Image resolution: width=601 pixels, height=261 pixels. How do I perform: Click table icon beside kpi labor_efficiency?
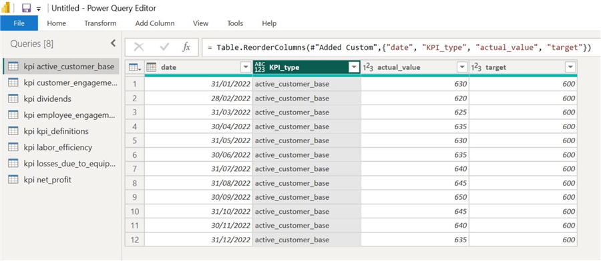13,147
